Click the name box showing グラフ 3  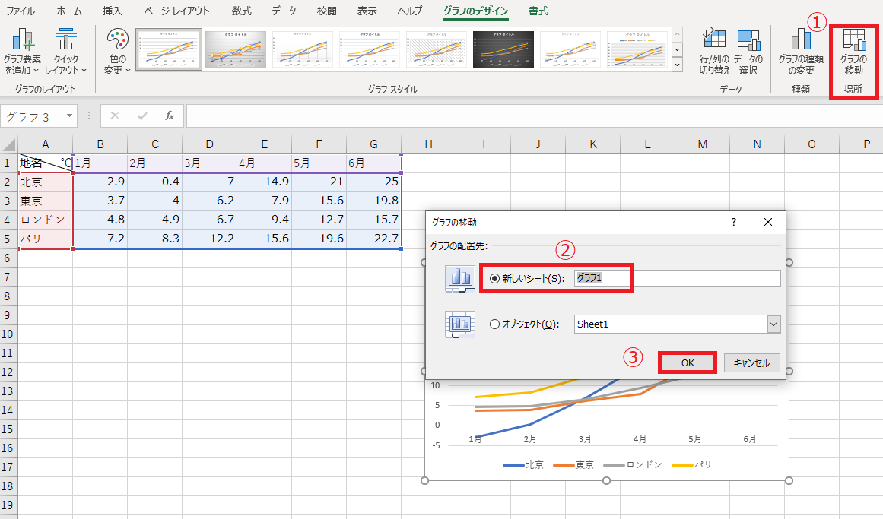click(32, 116)
